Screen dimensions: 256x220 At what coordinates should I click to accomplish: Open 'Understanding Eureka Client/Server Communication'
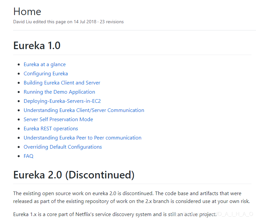point(84,110)
